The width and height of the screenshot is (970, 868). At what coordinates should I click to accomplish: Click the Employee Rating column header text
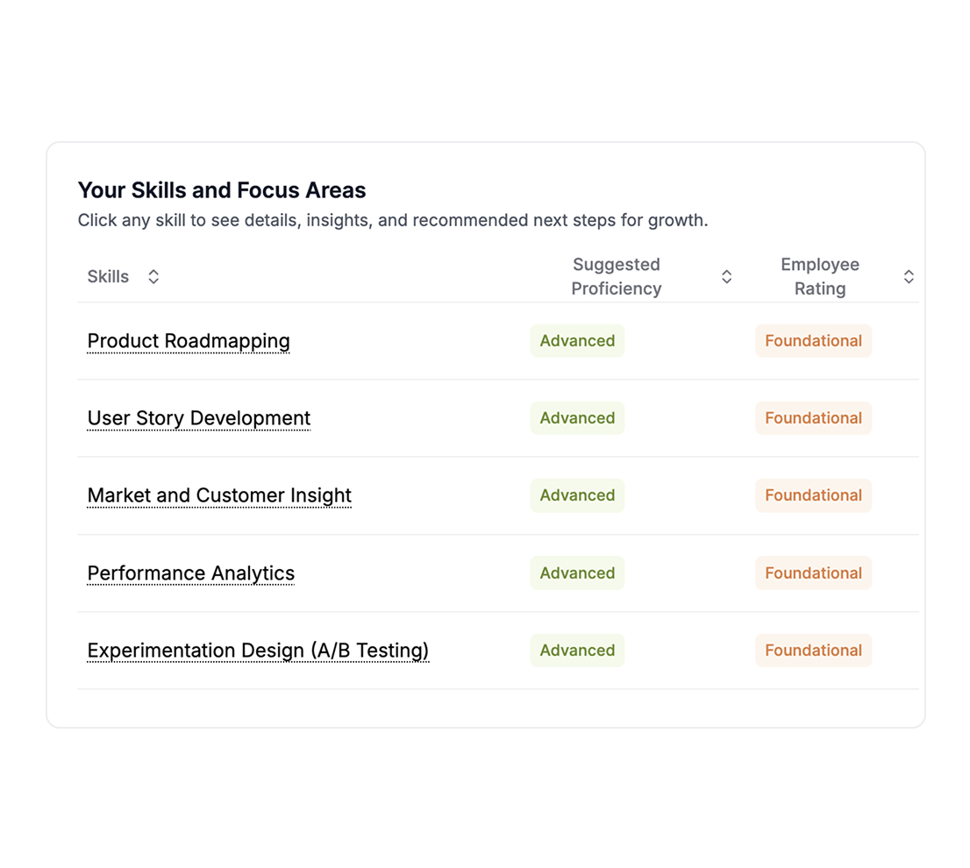(820, 276)
